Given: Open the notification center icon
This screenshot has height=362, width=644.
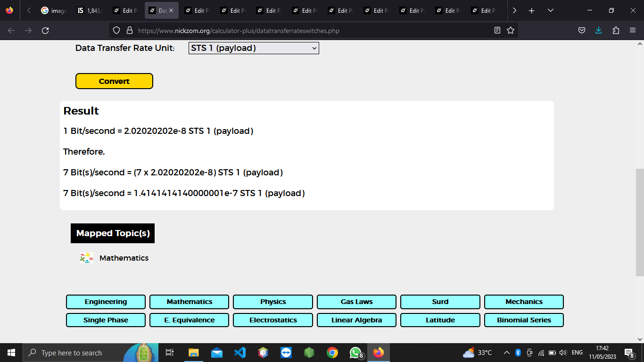Looking at the screenshot, I should 629,353.
